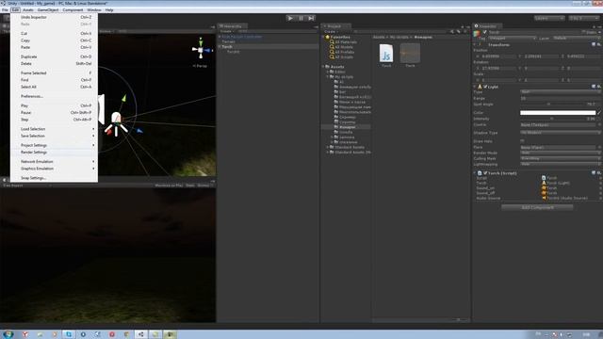Open the Light component gear menu
Screen dimensions: 603x339
(x=599, y=87)
